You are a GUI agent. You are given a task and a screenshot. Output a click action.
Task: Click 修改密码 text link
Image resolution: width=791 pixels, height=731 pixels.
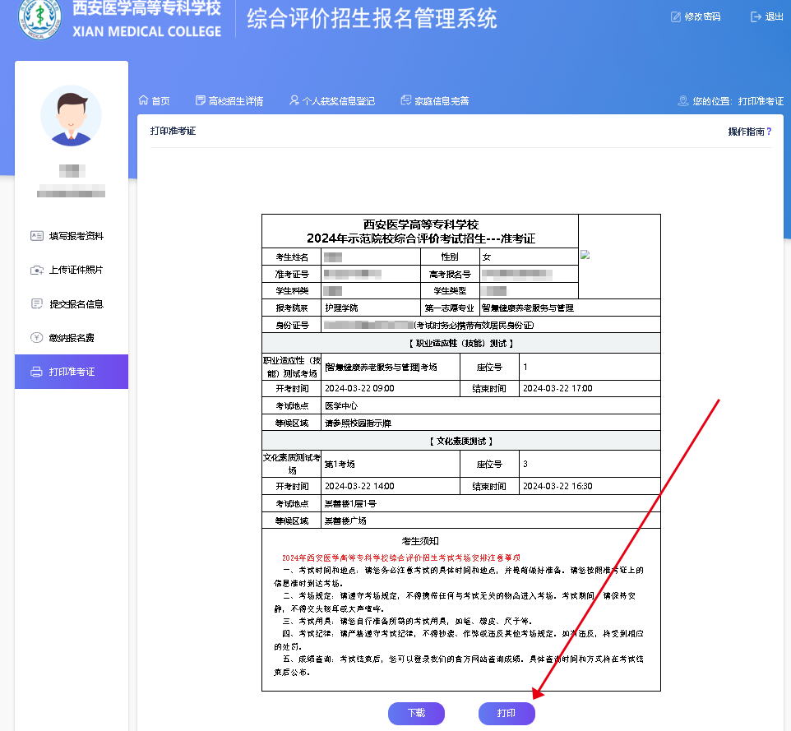tap(704, 16)
